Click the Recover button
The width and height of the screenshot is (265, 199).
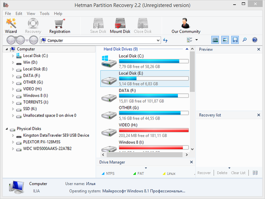click(x=204, y=173)
